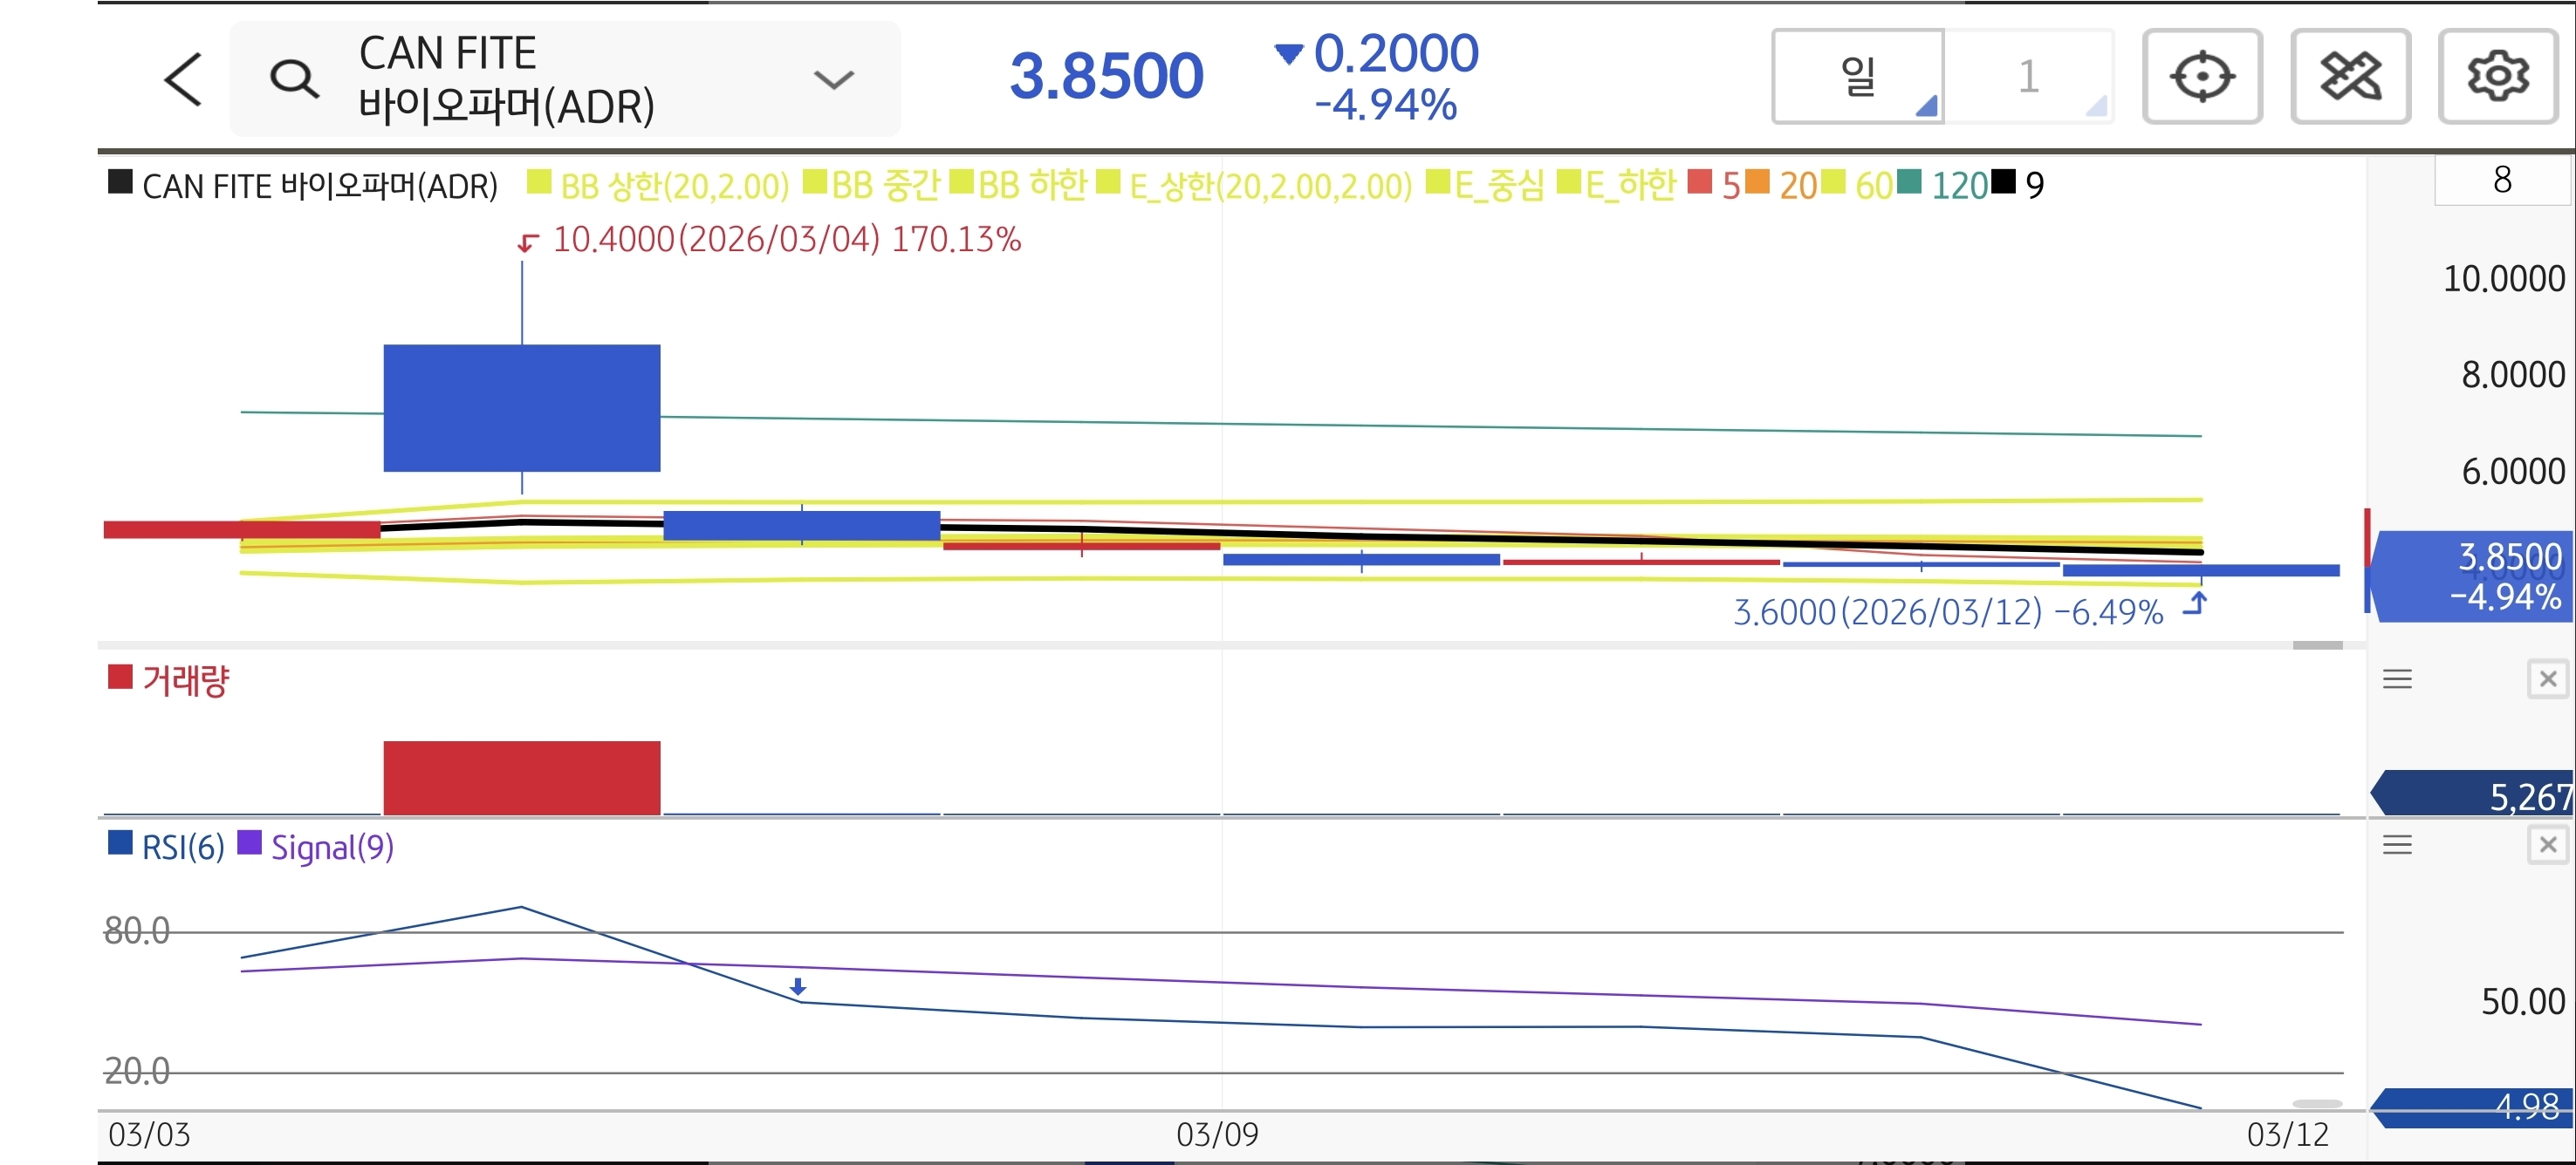Go back with the left arrow
The width and height of the screenshot is (2576, 1165).
point(183,79)
